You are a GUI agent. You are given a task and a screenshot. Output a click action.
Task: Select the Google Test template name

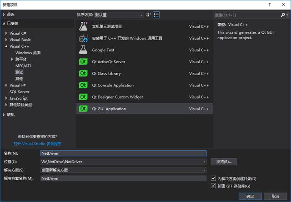point(103,50)
